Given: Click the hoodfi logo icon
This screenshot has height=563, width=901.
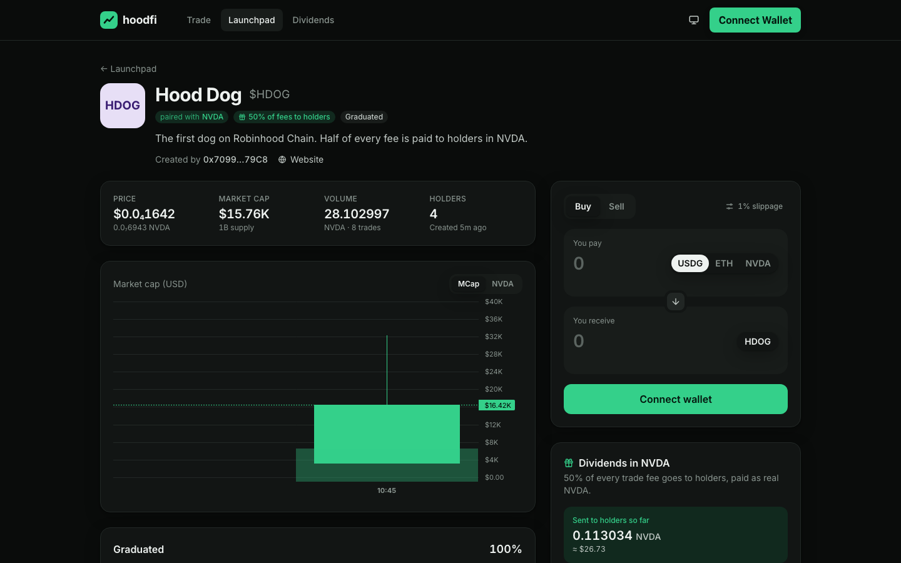Looking at the screenshot, I should [x=109, y=20].
